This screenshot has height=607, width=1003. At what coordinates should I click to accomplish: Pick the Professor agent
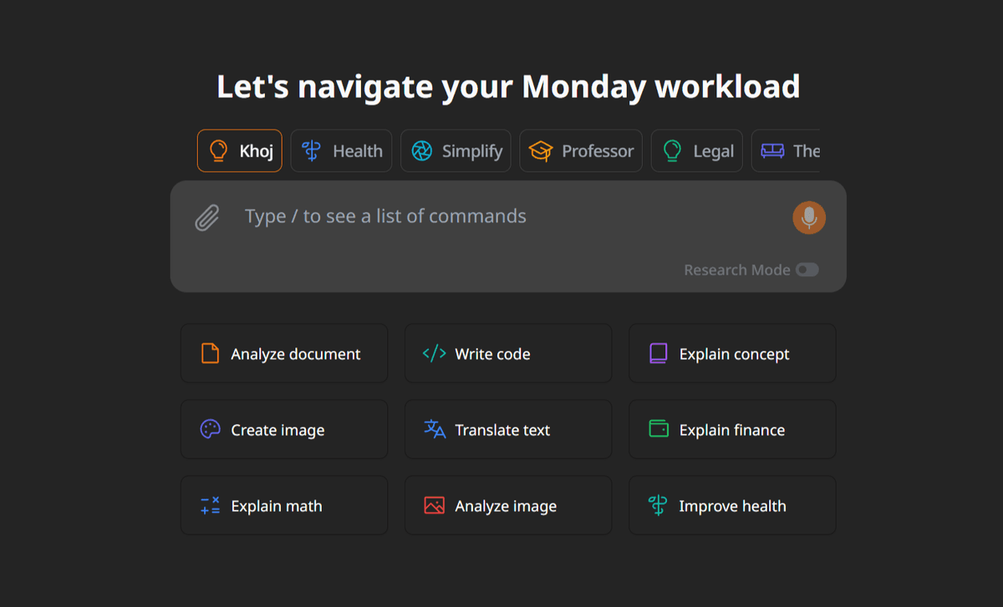point(581,151)
